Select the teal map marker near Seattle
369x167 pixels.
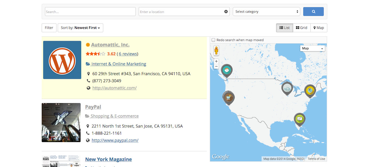pos(227,70)
